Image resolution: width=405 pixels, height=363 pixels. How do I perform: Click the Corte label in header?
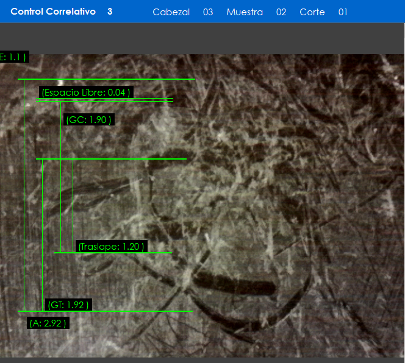(x=312, y=12)
